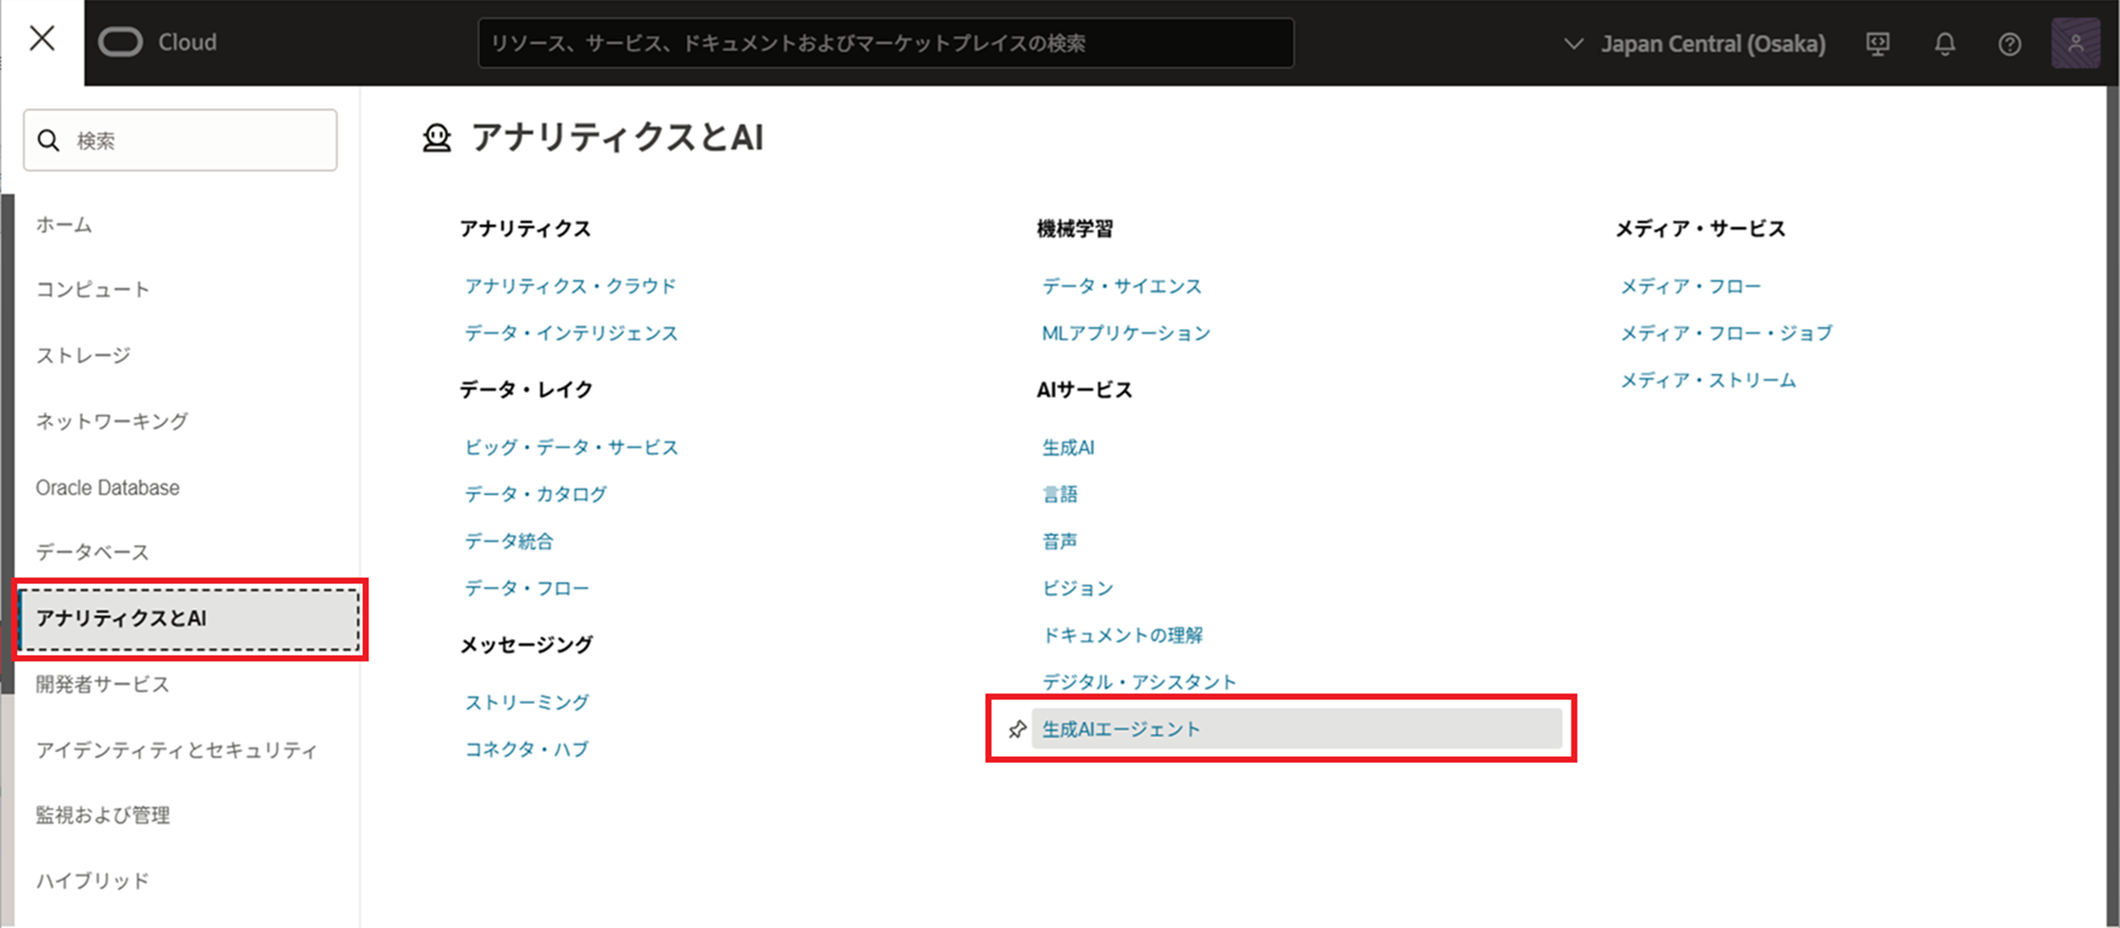
Task: Open データ・カタログ link
Action: 536,495
